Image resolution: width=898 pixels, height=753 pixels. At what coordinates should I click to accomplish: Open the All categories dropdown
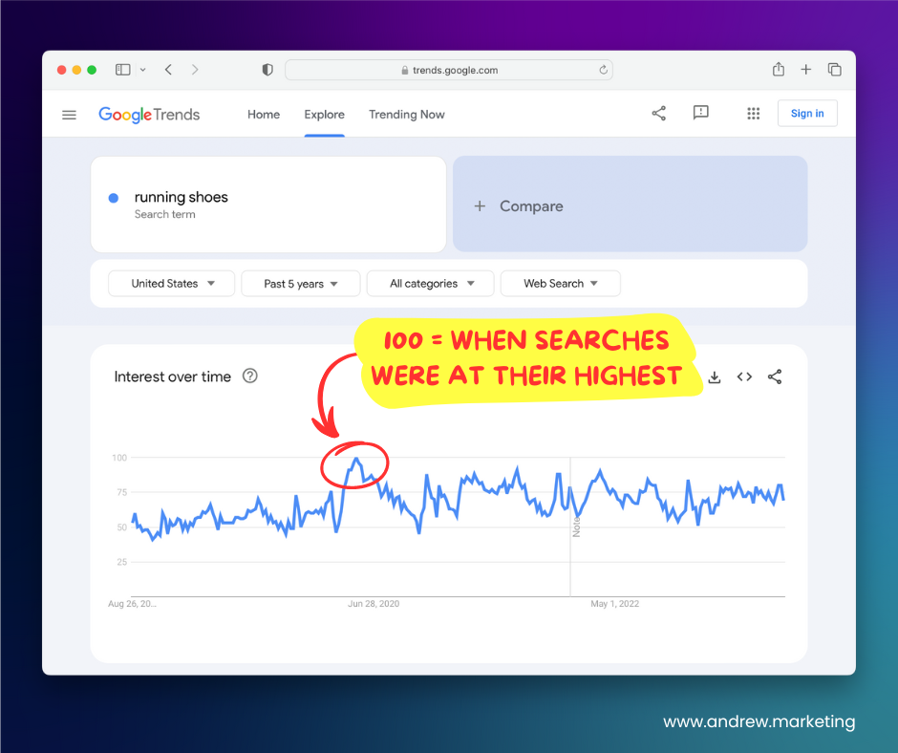(x=430, y=283)
